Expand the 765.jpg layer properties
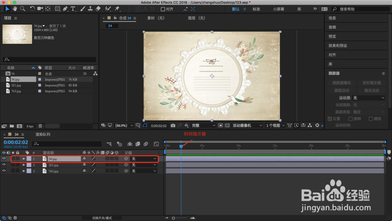This screenshot has width=392, height=221. [24, 171]
